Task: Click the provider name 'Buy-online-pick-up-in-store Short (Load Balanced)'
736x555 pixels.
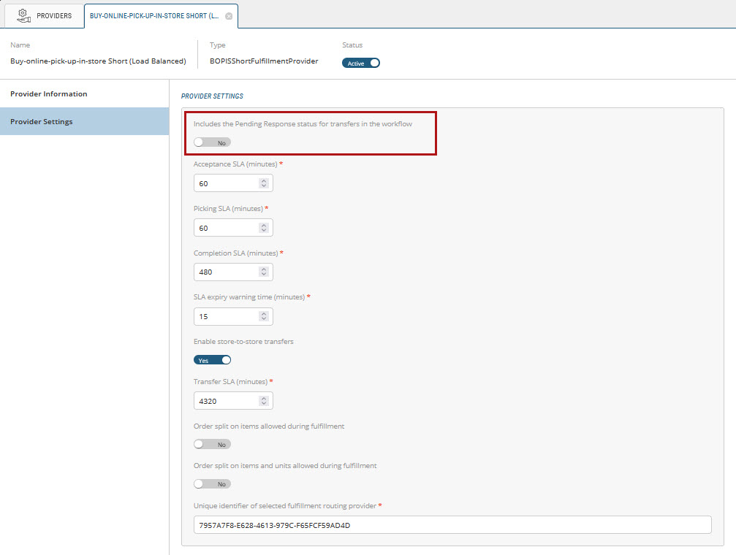Action: [x=98, y=61]
